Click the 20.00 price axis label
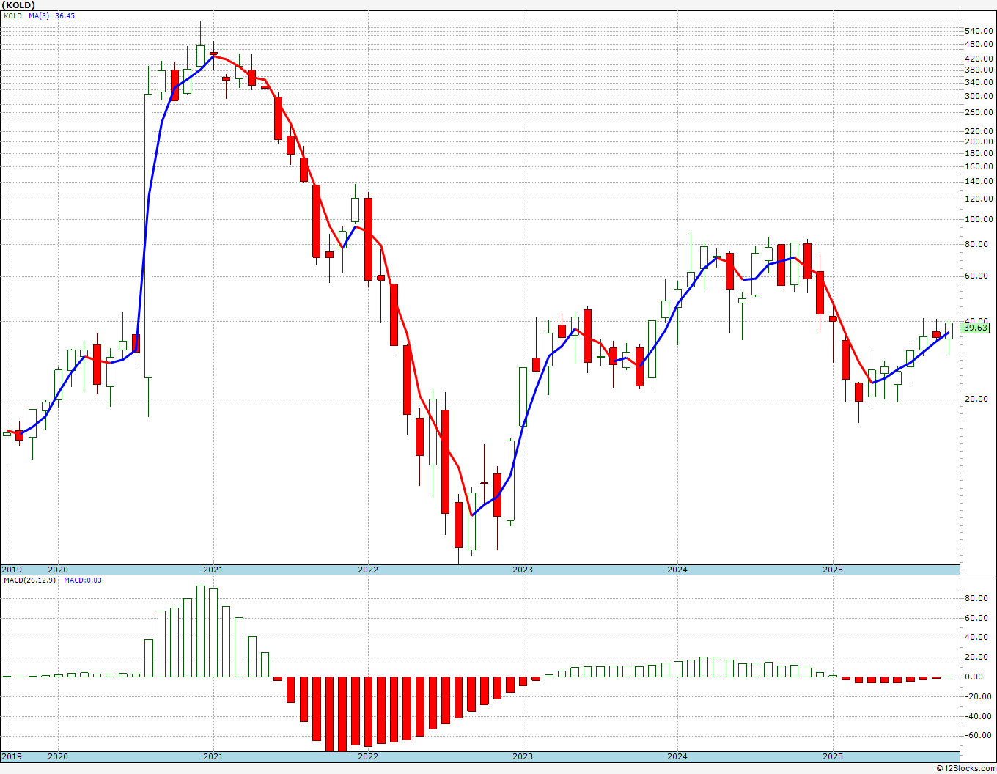Image resolution: width=997 pixels, height=774 pixels. pyautogui.click(x=978, y=399)
